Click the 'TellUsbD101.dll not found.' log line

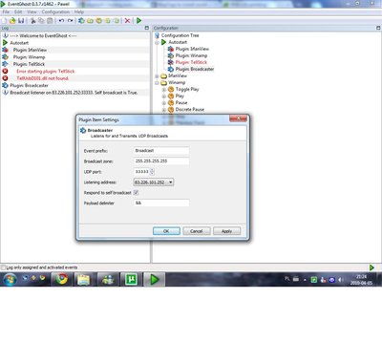point(42,78)
